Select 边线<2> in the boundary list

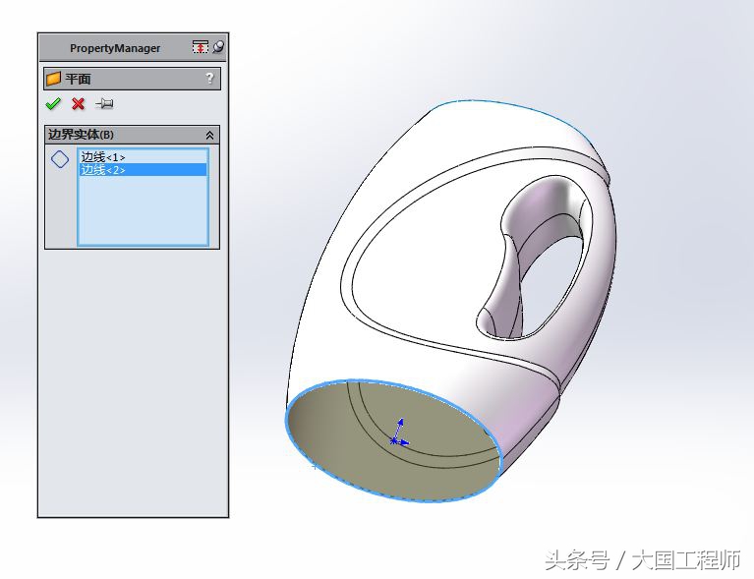point(143,169)
